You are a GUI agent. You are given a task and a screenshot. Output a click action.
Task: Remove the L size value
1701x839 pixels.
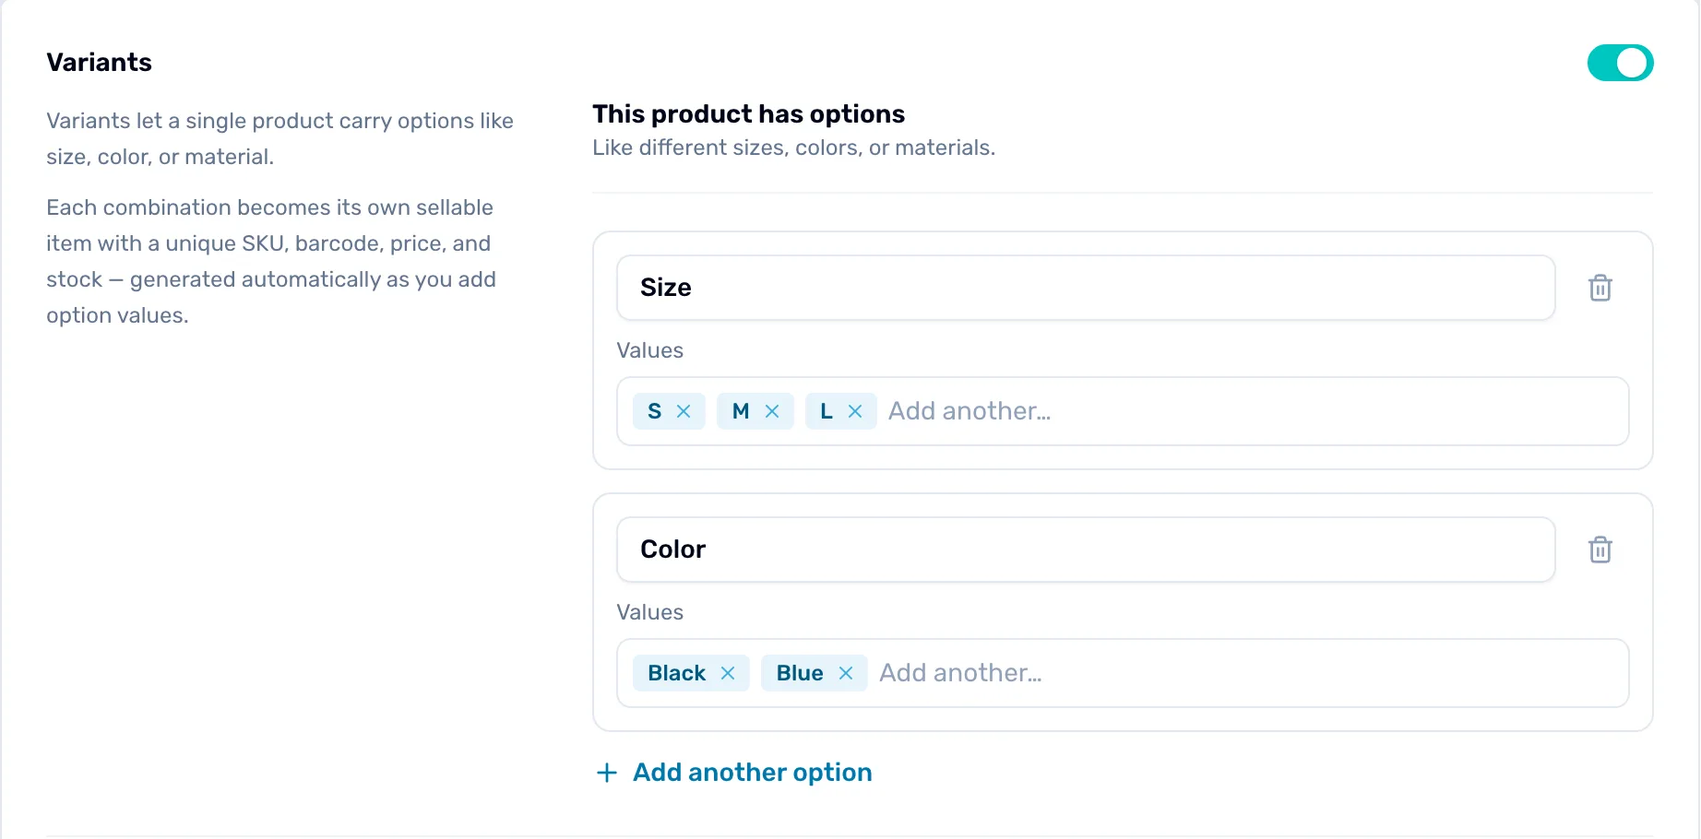[855, 411]
